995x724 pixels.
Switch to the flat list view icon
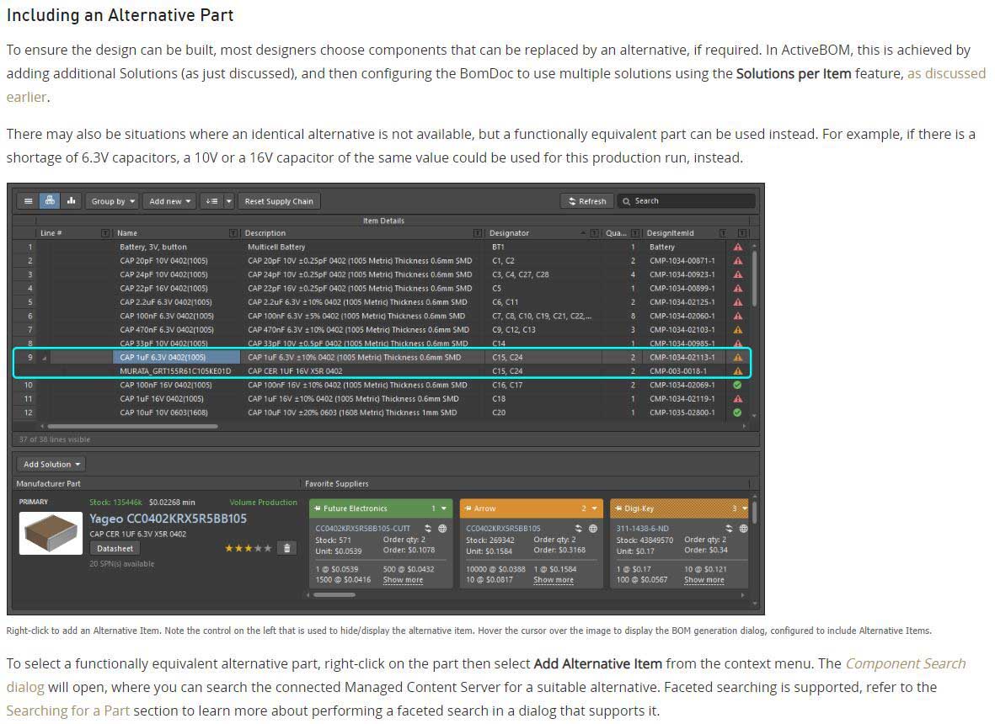coord(29,201)
